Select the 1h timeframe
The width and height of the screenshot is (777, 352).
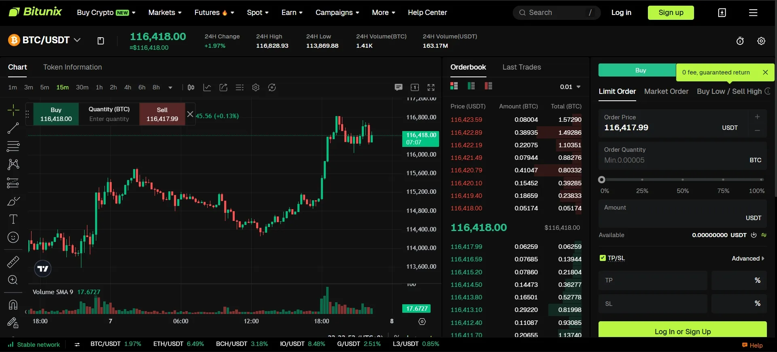tap(99, 87)
